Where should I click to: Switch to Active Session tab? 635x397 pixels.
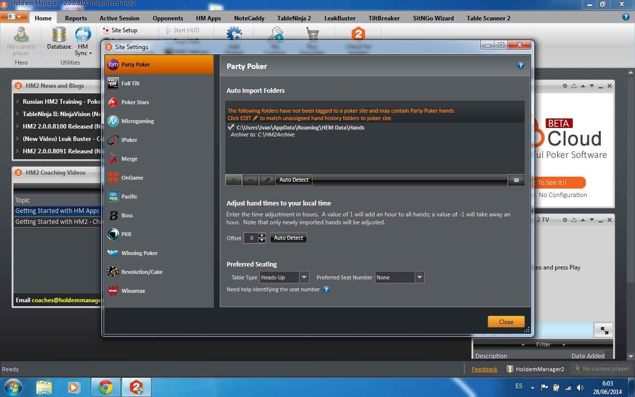120,18
